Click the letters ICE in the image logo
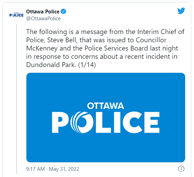This screenshot has width=194, height=177. click(137, 122)
